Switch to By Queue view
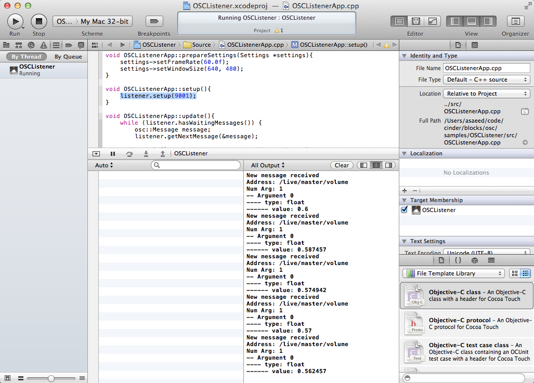This screenshot has width=534, height=383. pyautogui.click(x=68, y=57)
